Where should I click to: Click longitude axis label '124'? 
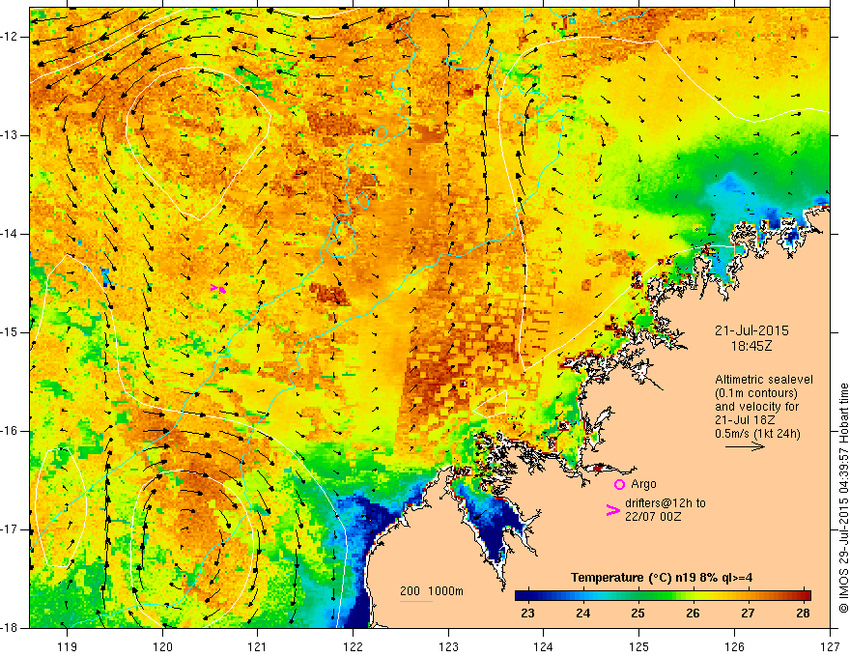544,646
